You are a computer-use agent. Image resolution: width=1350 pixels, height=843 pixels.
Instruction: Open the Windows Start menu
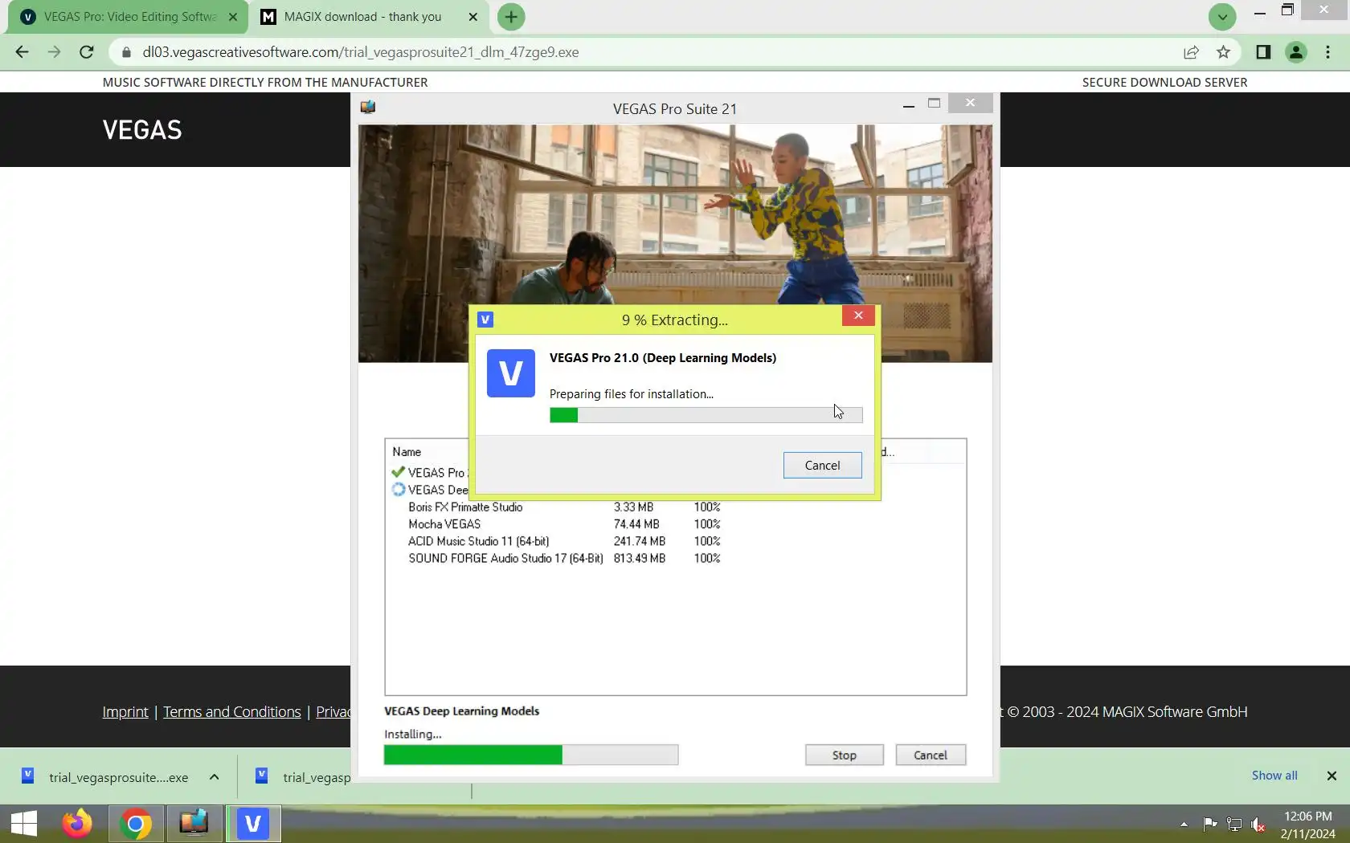tap(24, 824)
